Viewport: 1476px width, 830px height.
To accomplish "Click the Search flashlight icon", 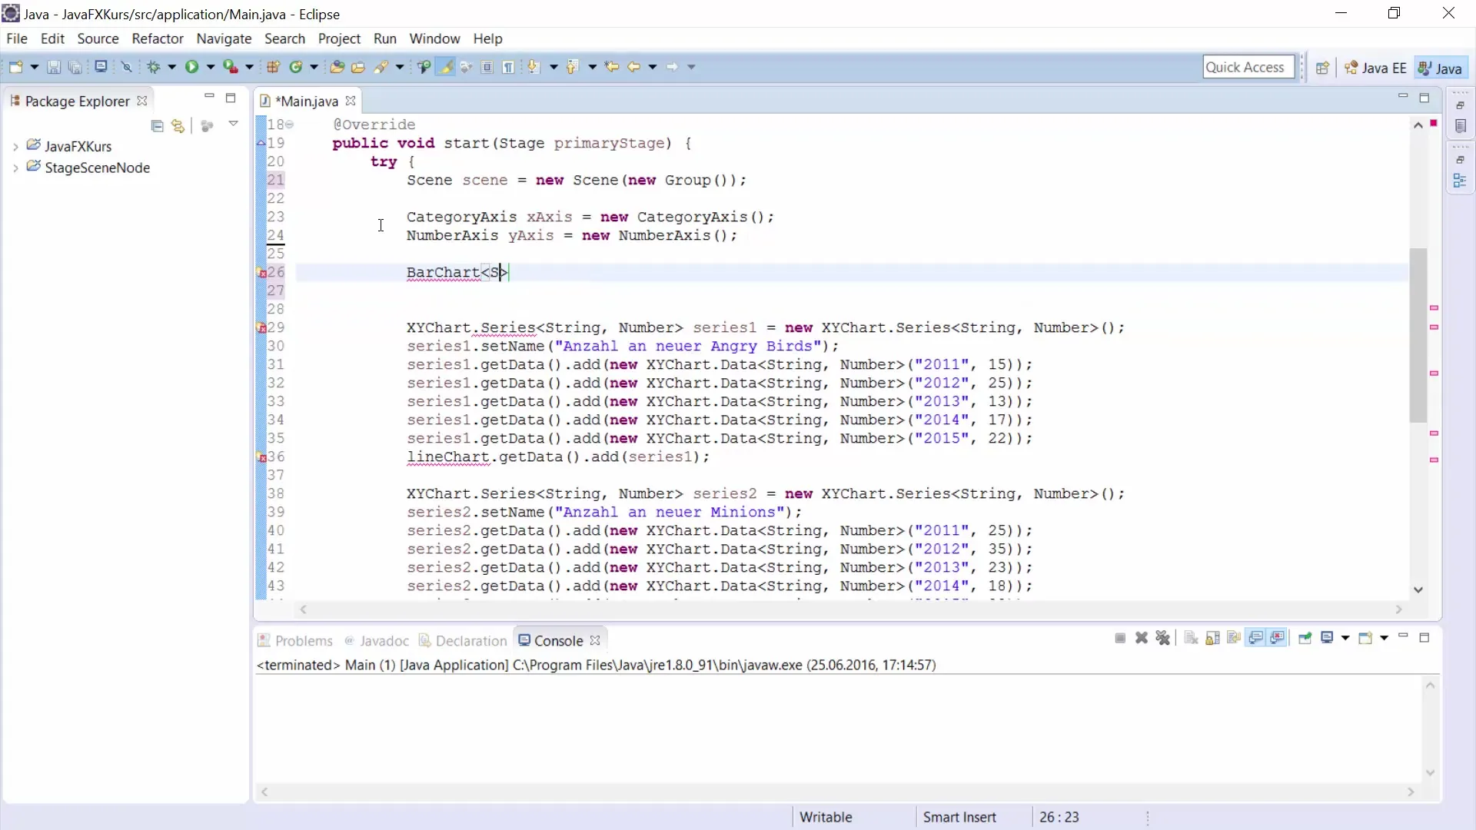I will [381, 67].
